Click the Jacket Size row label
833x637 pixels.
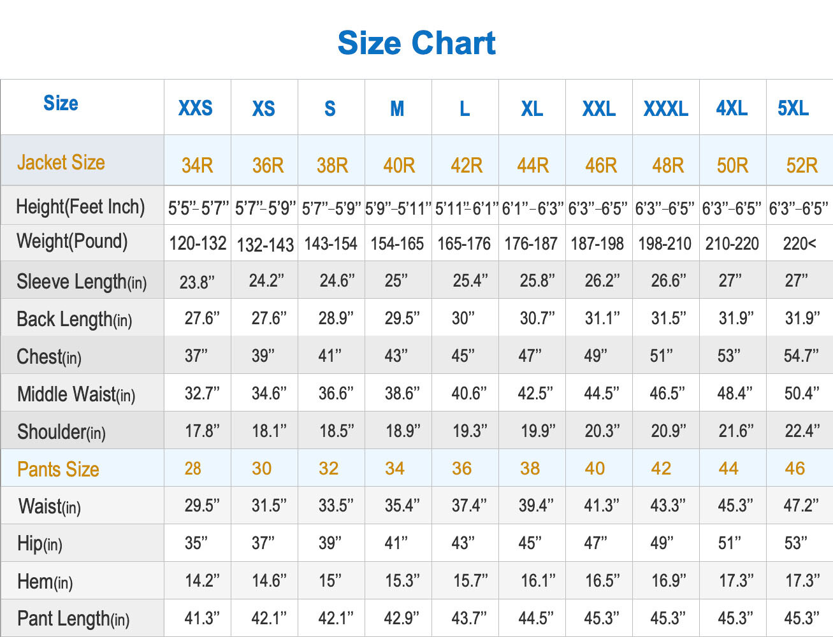click(61, 162)
